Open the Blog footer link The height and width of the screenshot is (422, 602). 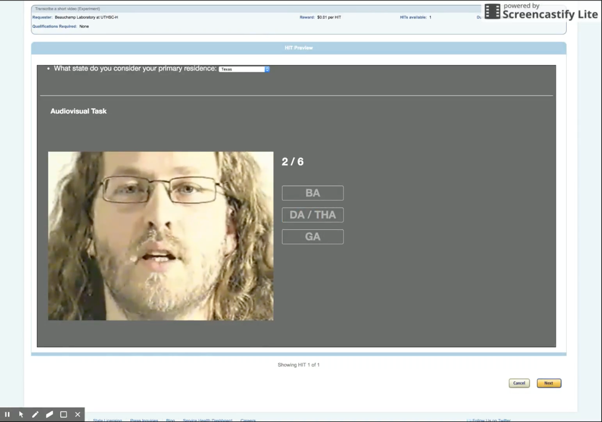tap(170, 420)
